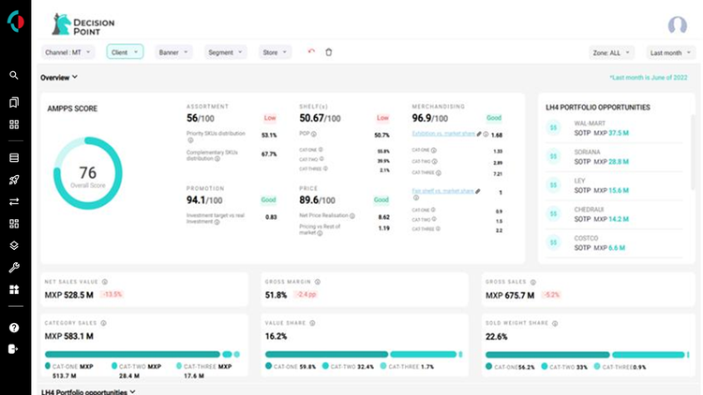Open the Banner filter dropdown

point(173,52)
